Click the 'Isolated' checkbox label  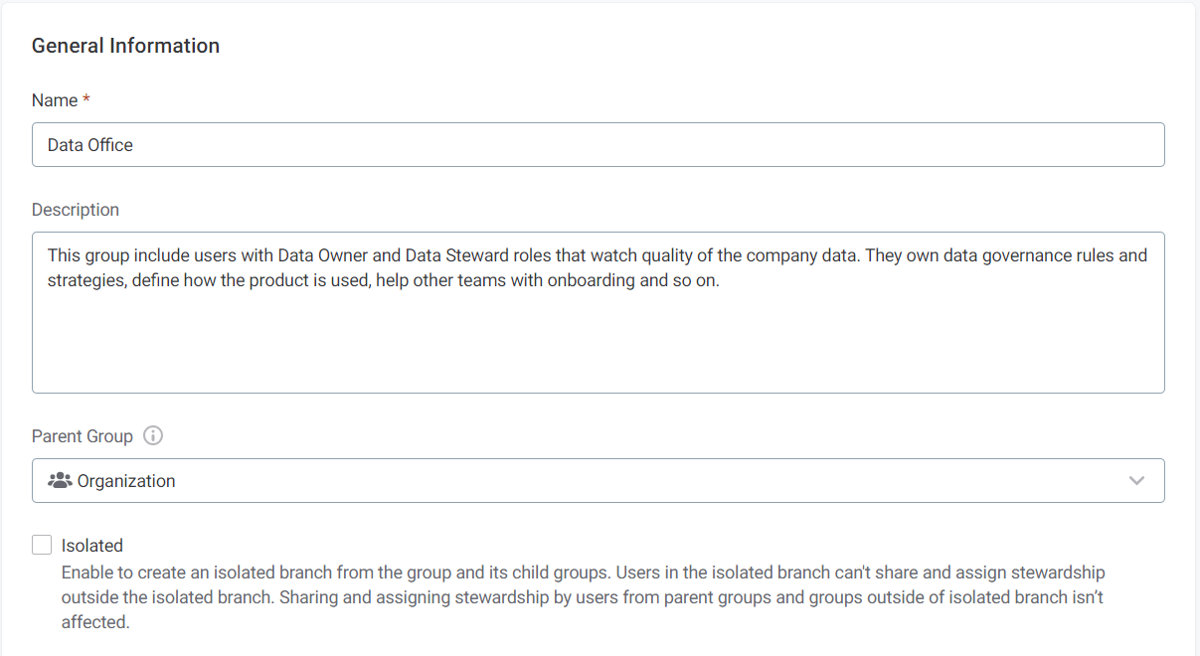coord(92,546)
